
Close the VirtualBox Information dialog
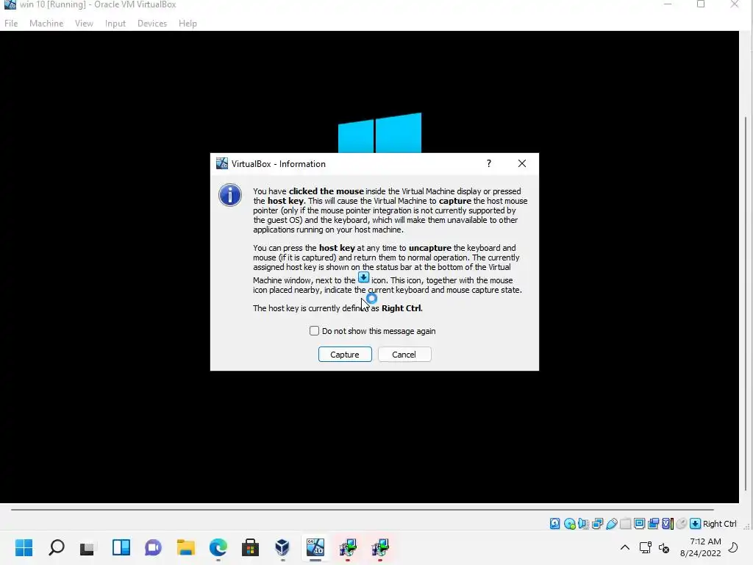[x=522, y=163]
